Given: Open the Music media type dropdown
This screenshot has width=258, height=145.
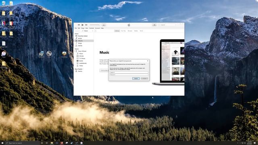Looking at the screenshot, I should 87,31.
